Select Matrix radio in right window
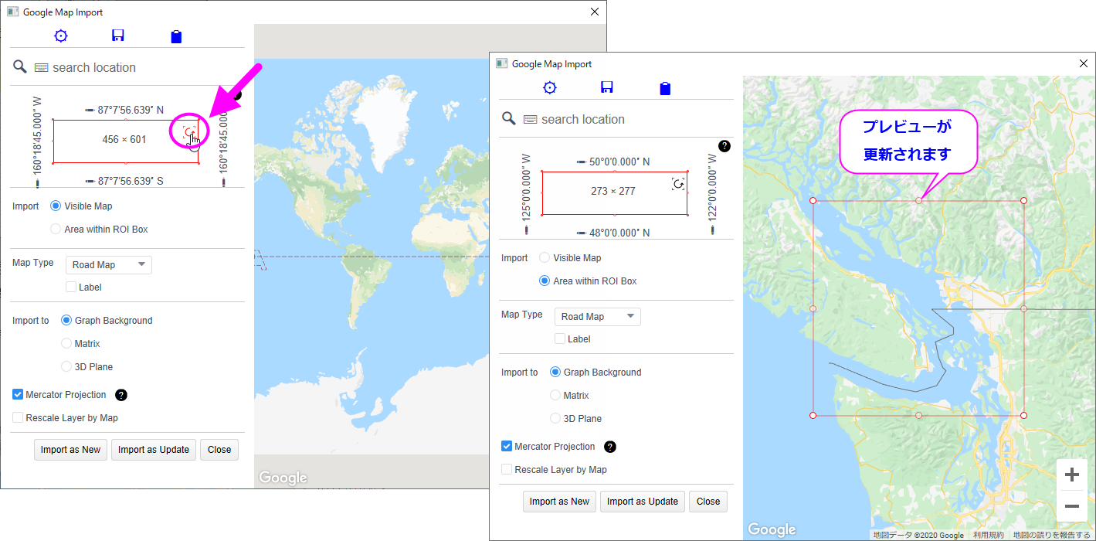The image size is (1096, 541). pyautogui.click(x=555, y=396)
